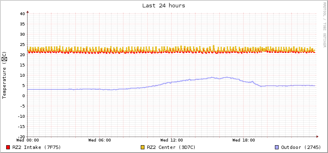Click the 0 value on the Y axis
This screenshot has height=153, width=328.
[x=24, y=96]
